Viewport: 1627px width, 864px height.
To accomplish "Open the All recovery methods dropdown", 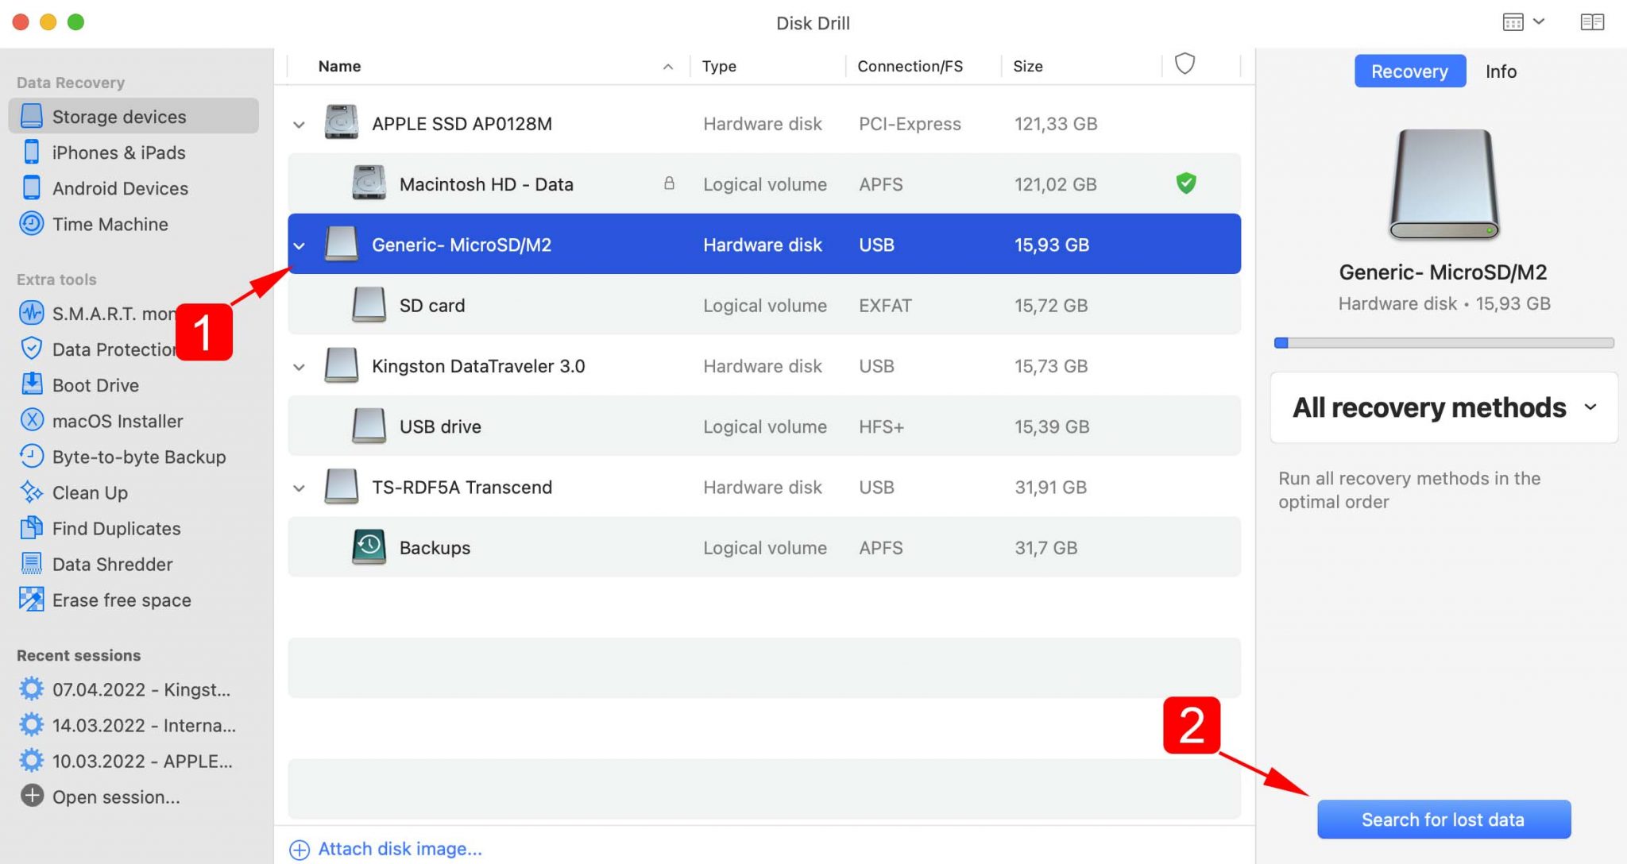I will click(1444, 407).
